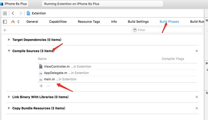Screen dimensions: 208x120
Task: Open the General tab
Action: (x=32, y=22)
